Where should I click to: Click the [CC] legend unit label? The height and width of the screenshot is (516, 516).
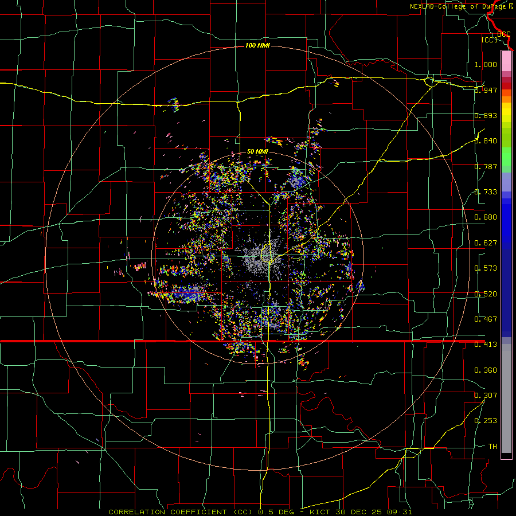point(490,40)
